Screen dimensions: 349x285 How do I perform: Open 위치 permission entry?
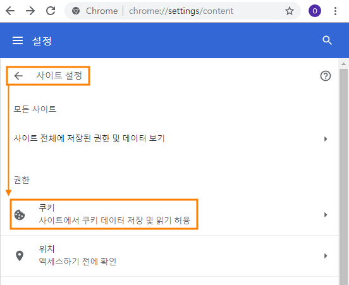[169, 256]
